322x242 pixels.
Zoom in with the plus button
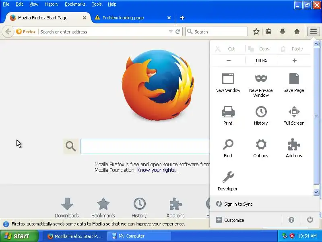pyautogui.click(x=294, y=60)
